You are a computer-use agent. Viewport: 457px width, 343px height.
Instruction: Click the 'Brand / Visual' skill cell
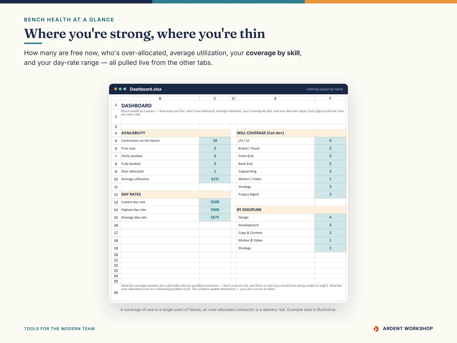point(275,148)
